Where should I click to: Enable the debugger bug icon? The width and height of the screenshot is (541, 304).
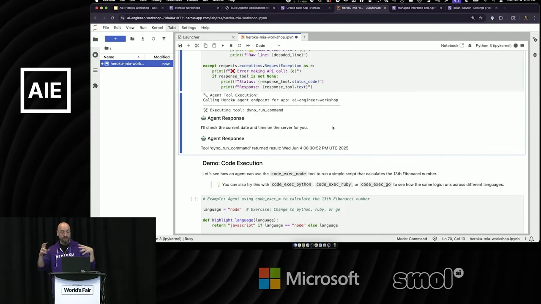coord(470,46)
